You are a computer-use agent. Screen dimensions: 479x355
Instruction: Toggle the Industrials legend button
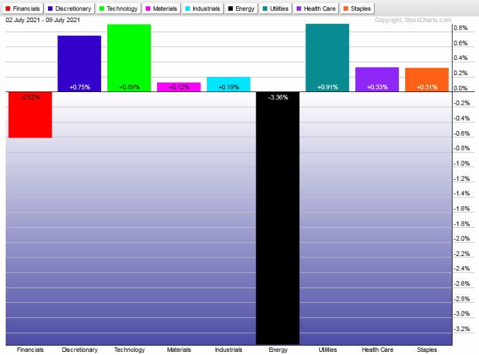point(203,9)
